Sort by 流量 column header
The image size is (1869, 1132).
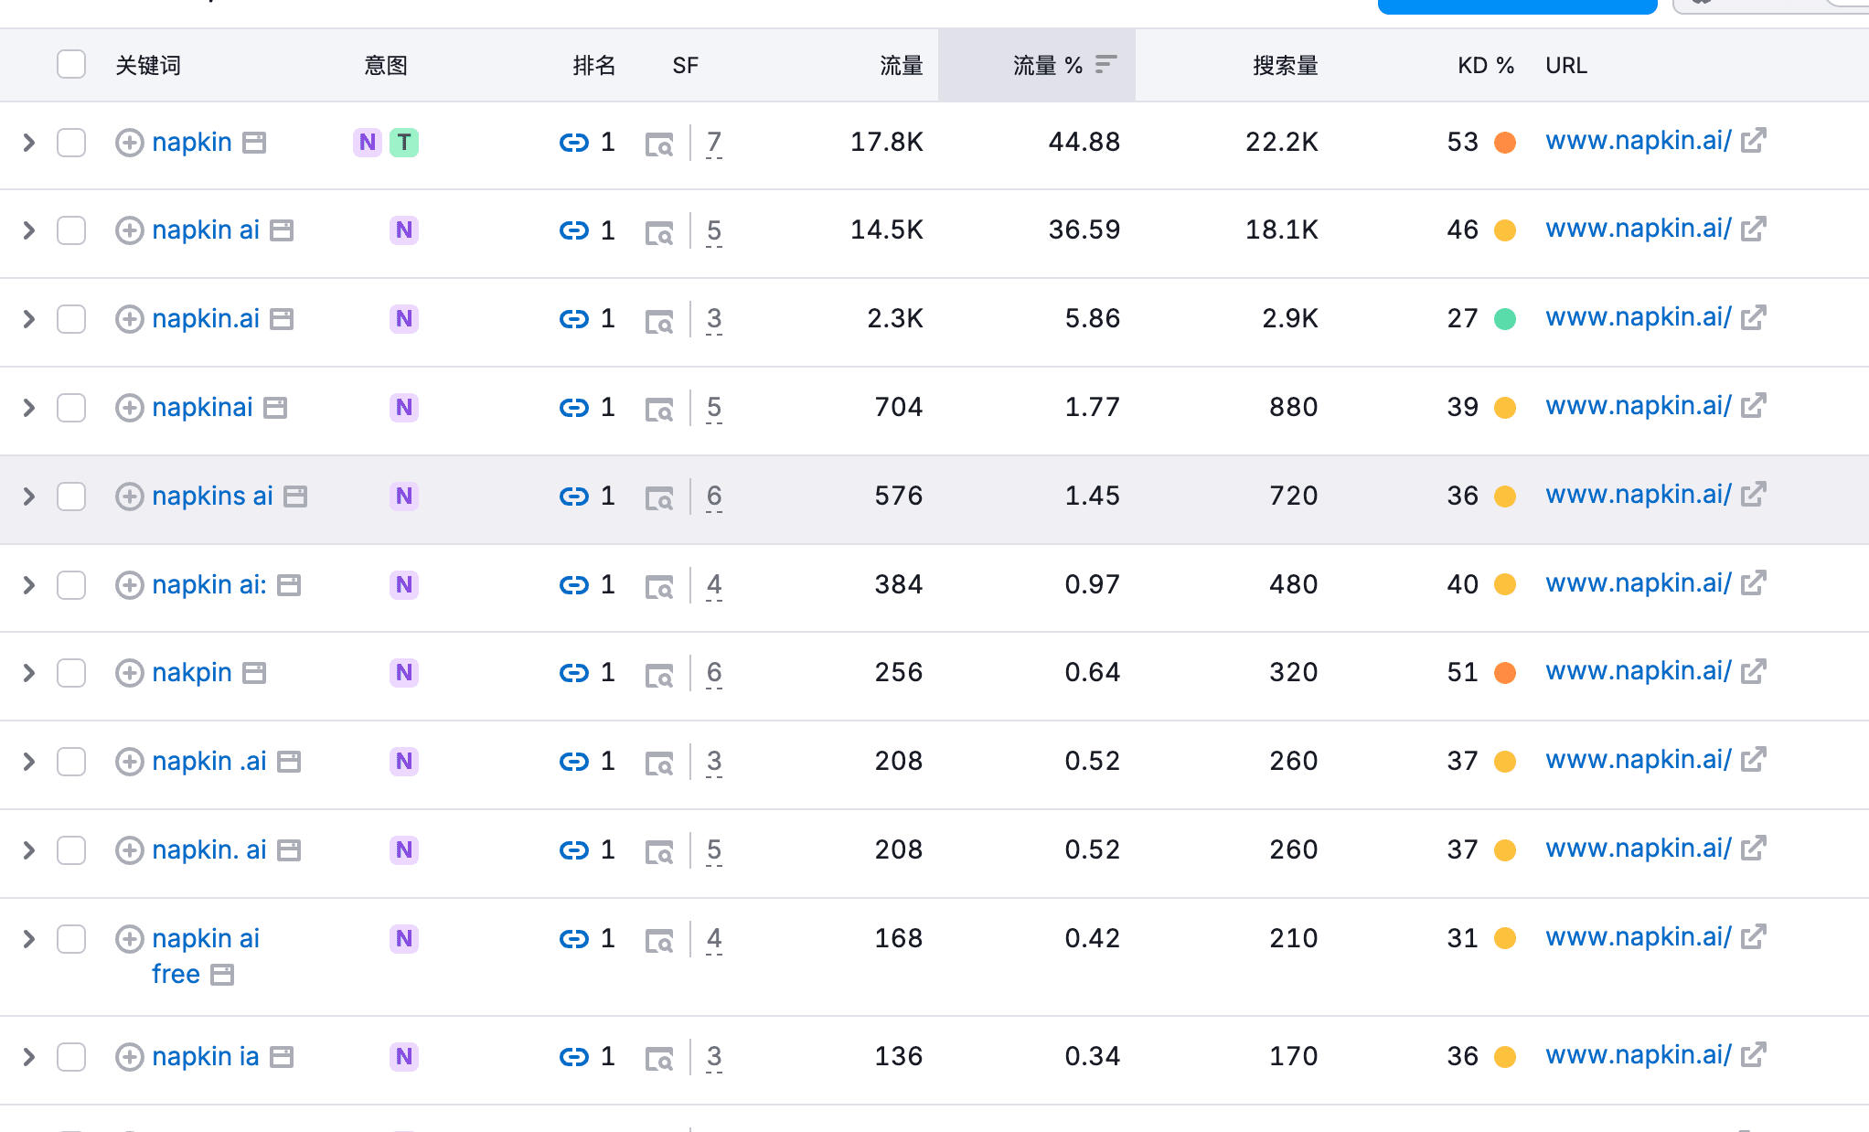(902, 66)
